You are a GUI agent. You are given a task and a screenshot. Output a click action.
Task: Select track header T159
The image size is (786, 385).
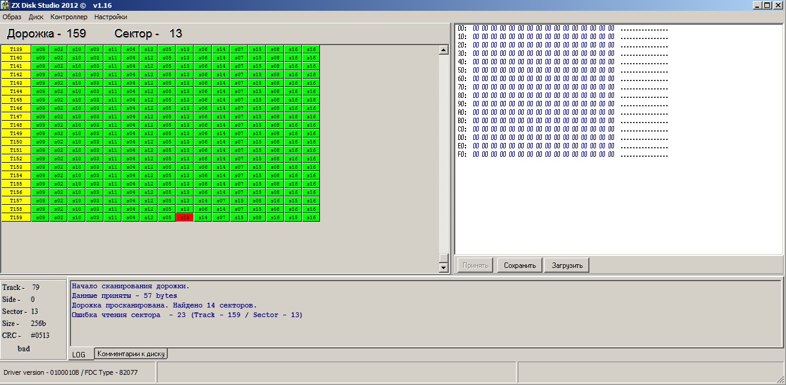(x=16, y=217)
